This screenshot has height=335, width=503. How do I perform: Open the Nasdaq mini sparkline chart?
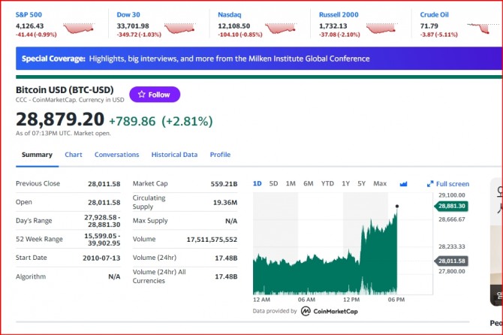(281, 29)
